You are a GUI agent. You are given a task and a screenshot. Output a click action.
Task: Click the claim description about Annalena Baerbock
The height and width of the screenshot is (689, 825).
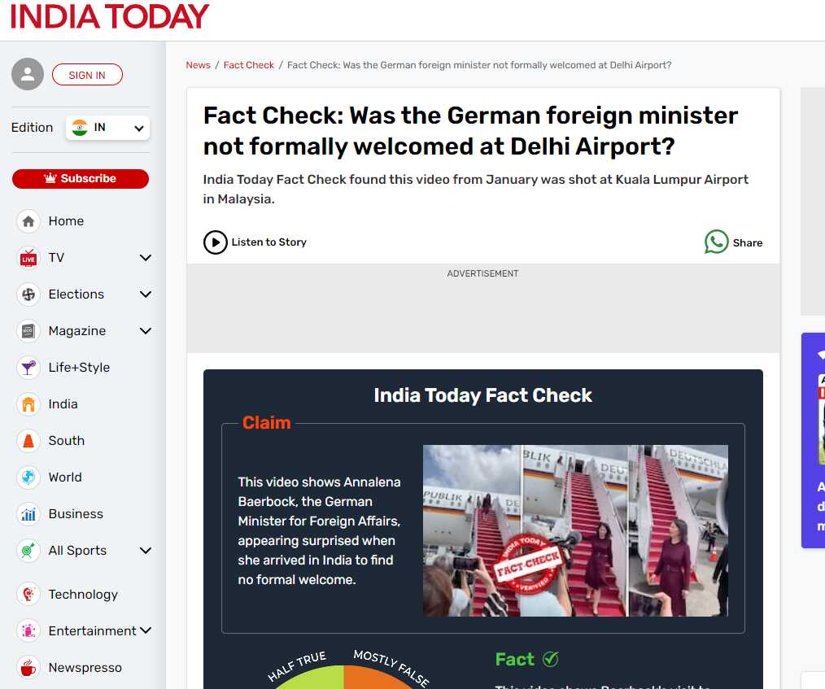pos(320,530)
